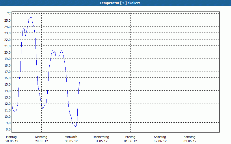
Task: Select the 23,0 axis label
Action: pyautogui.click(x=8, y=33)
